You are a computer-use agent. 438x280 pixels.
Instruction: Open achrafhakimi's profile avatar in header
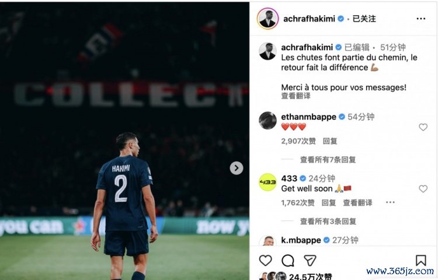pos(267,19)
